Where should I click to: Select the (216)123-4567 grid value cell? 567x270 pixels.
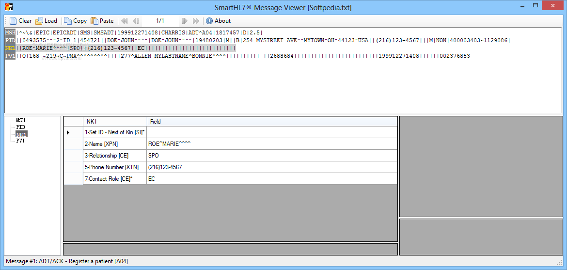271,167
